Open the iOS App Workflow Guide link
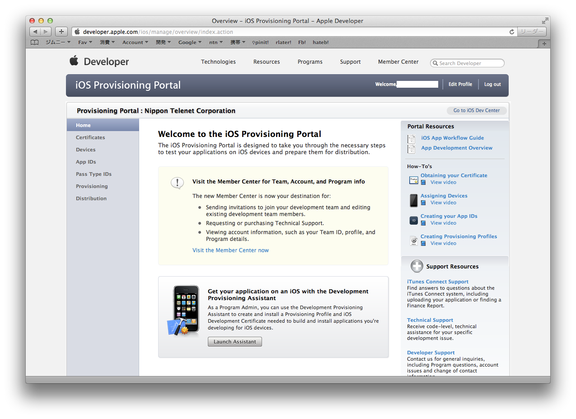This screenshot has height=419, width=576. pyautogui.click(x=452, y=138)
